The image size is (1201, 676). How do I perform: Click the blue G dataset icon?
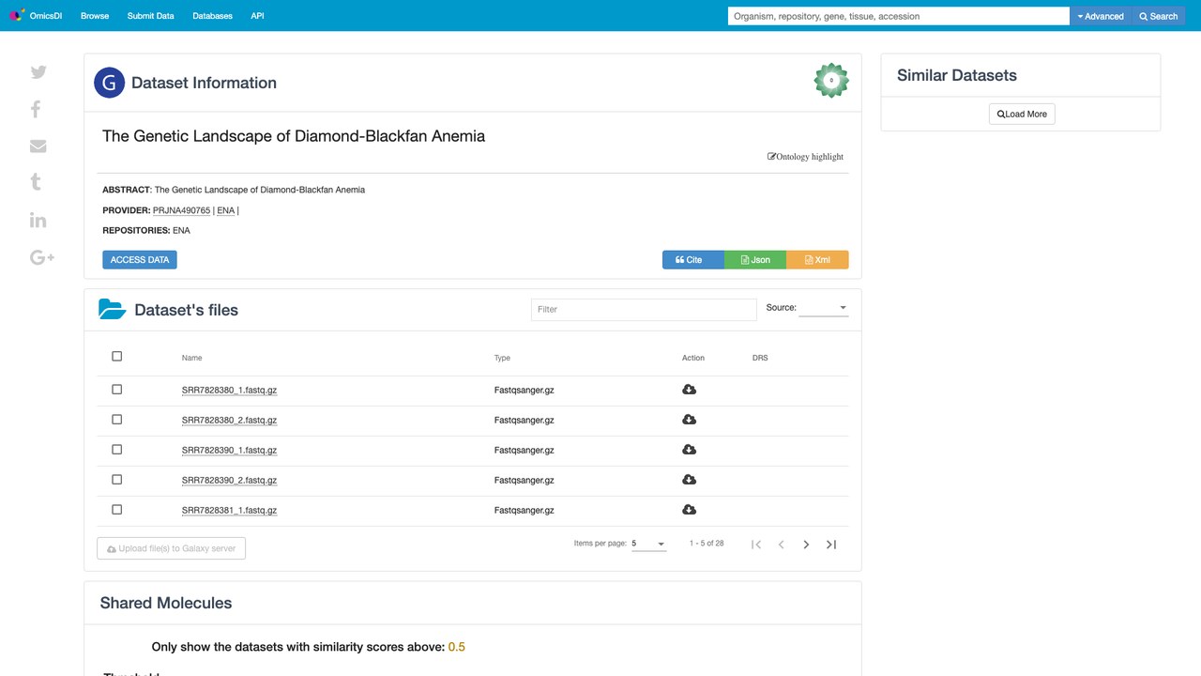(x=110, y=83)
